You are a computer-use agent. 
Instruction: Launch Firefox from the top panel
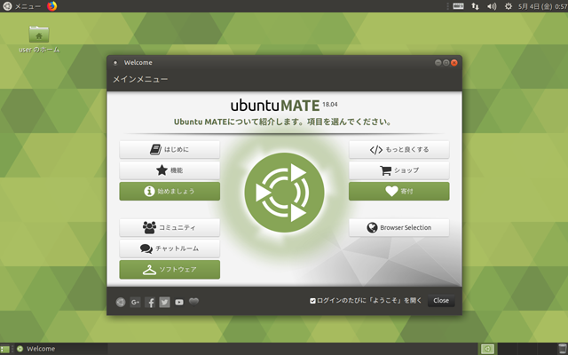pyautogui.click(x=51, y=6)
